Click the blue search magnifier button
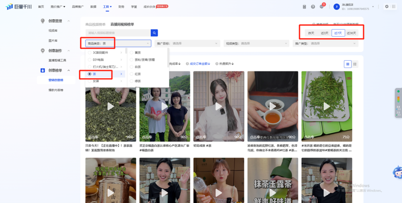The width and height of the screenshot is (402, 203). [x=154, y=33]
